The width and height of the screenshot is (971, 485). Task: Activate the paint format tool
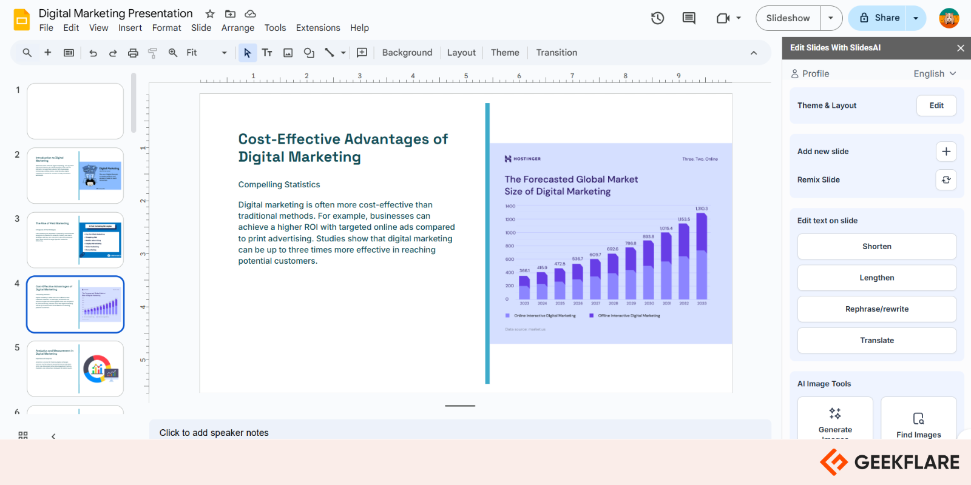[x=152, y=53]
